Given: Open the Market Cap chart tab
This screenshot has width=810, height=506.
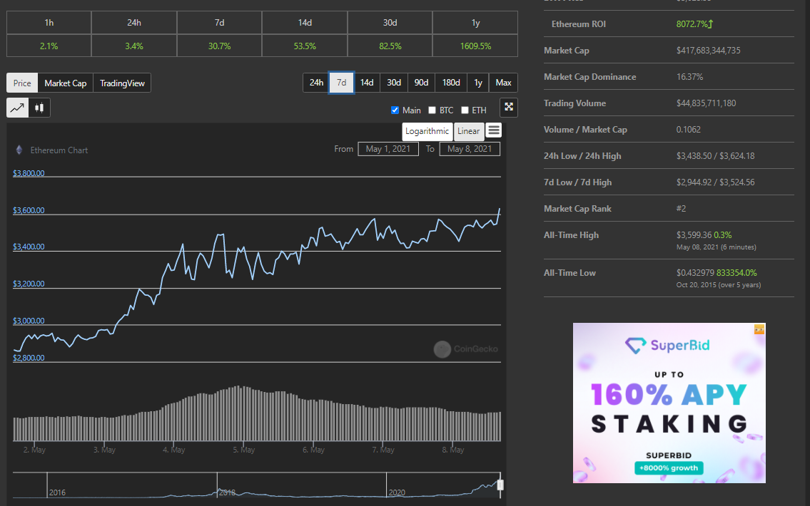Looking at the screenshot, I should 66,83.
